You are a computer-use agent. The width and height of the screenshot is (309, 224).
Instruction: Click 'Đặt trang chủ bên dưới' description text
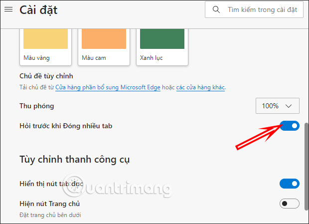click(x=50, y=215)
